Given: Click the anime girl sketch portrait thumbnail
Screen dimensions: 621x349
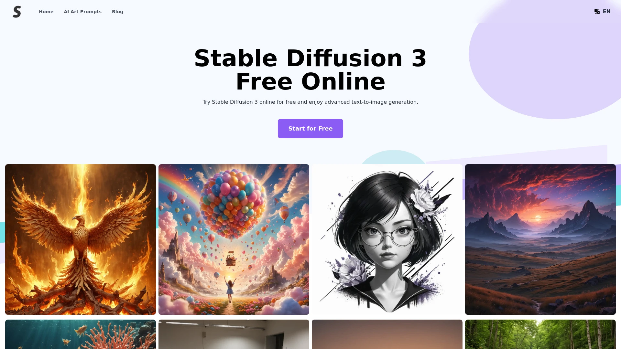Looking at the screenshot, I should tap(387, 239).
